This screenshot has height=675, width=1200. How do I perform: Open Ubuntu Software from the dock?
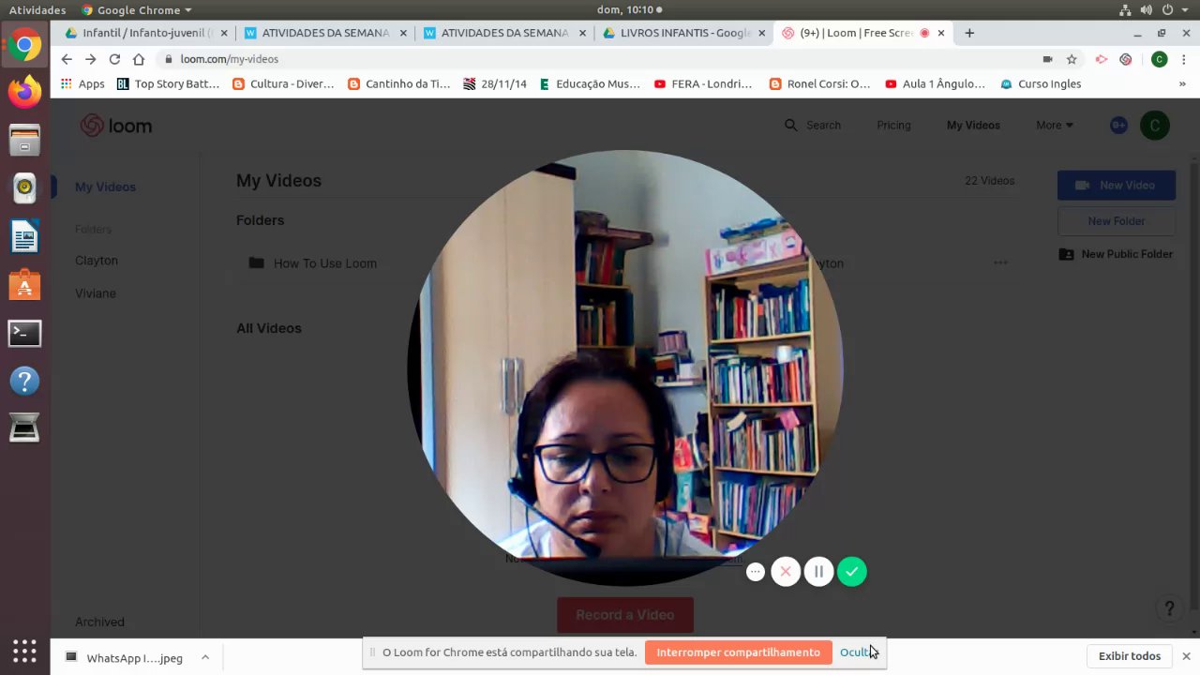tap(25, 285)
